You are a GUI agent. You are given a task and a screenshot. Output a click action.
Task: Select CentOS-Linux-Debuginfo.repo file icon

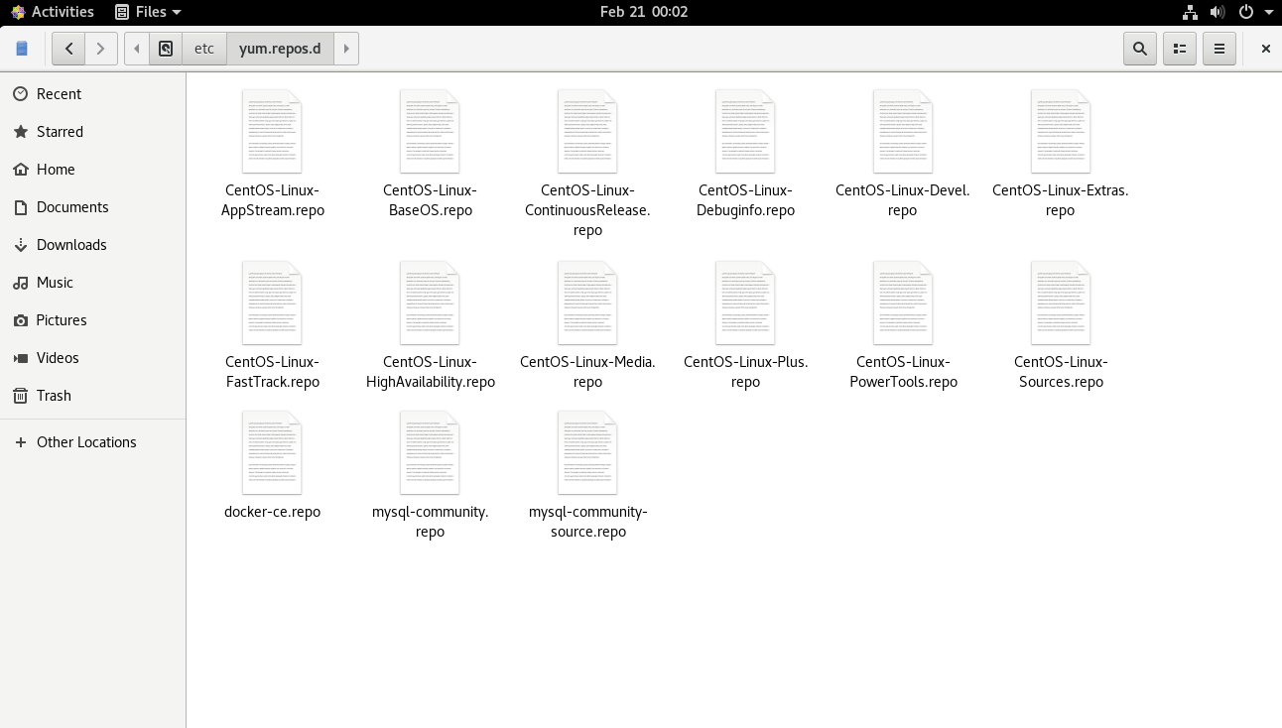point(745,131)
